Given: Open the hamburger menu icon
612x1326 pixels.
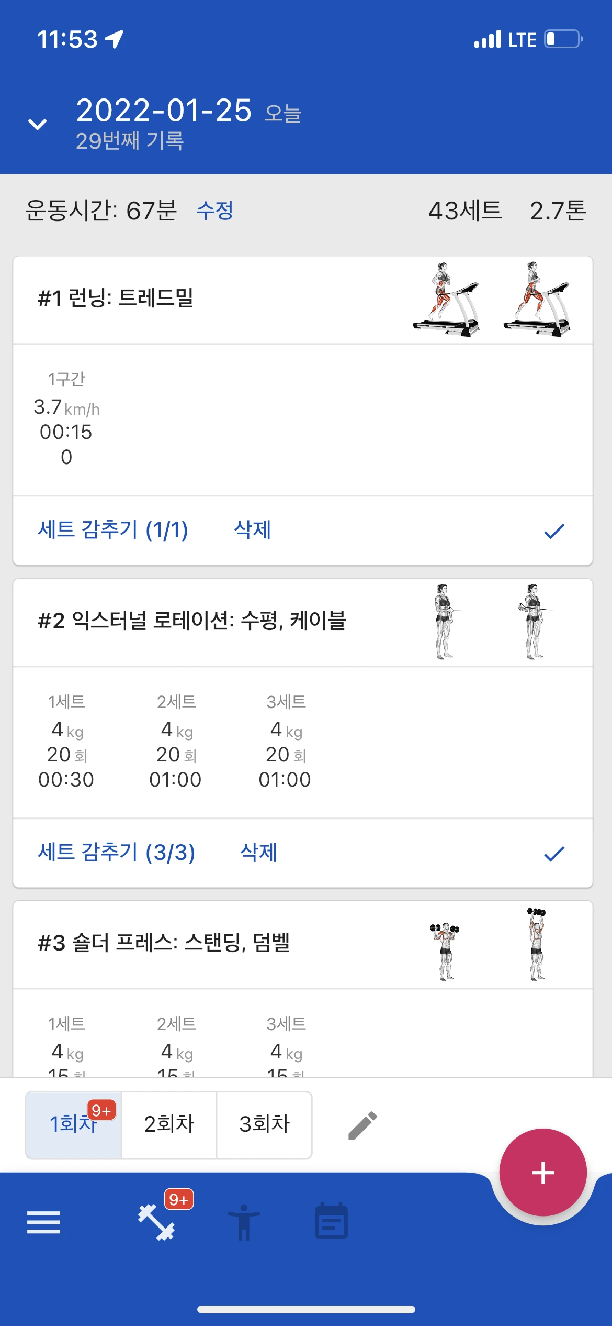Looking at the screenshot, I should (43, 1222).
